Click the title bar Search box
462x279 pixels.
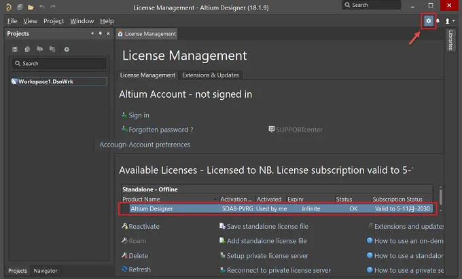tap(371, 5)
